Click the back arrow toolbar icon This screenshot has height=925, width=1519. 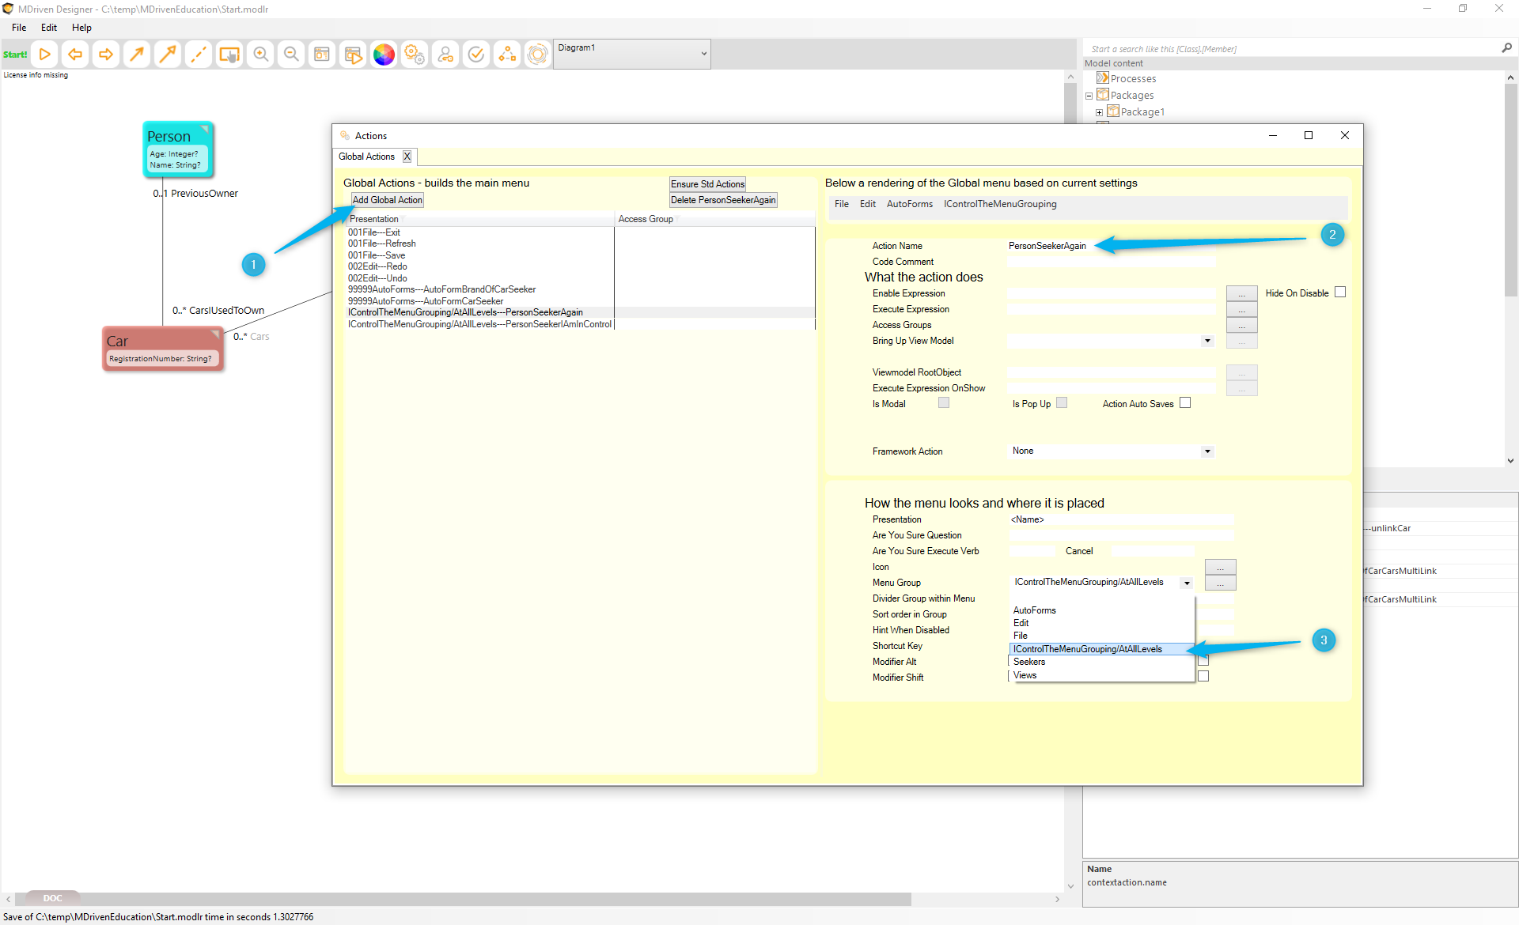click(75, 54)
